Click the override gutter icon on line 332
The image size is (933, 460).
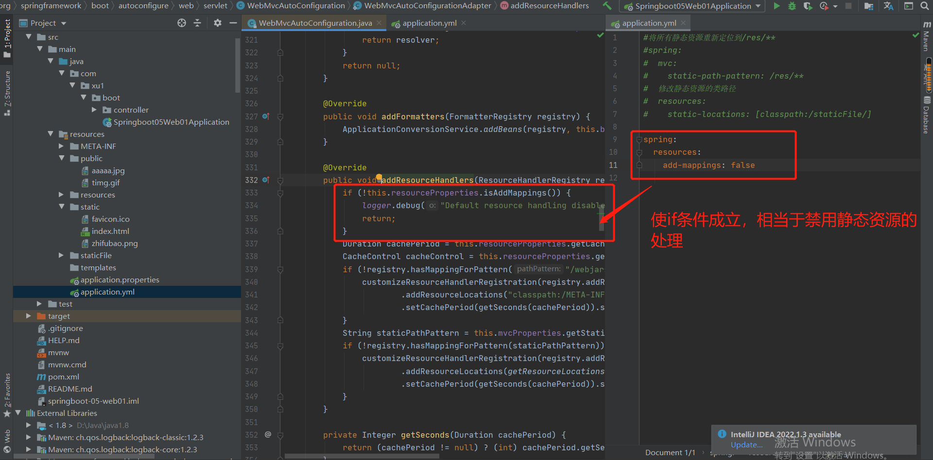(266, 180)
